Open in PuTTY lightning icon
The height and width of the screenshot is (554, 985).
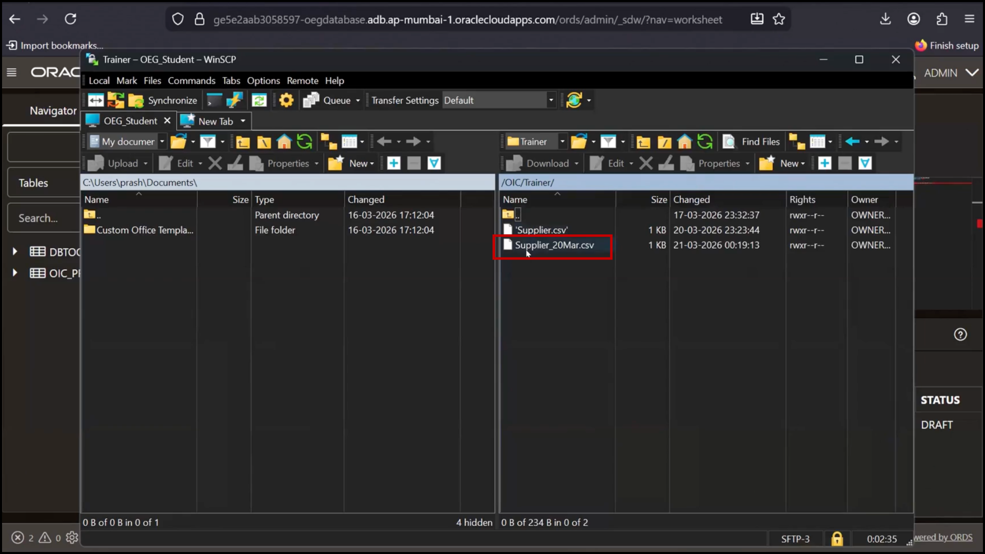(x=234, y=101)
